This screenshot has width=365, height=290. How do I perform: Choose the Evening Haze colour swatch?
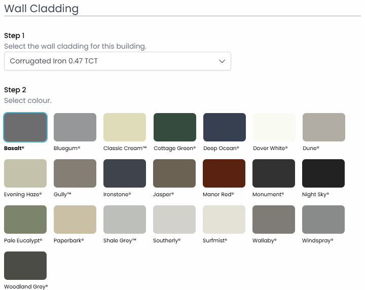tap(25, 173)
